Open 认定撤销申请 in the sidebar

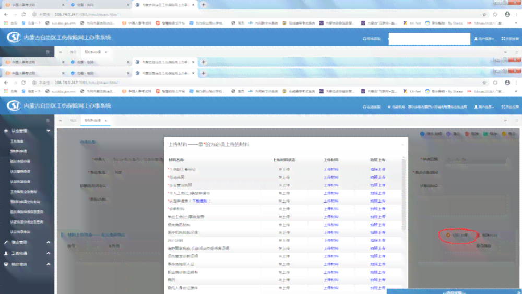[20, 171]
